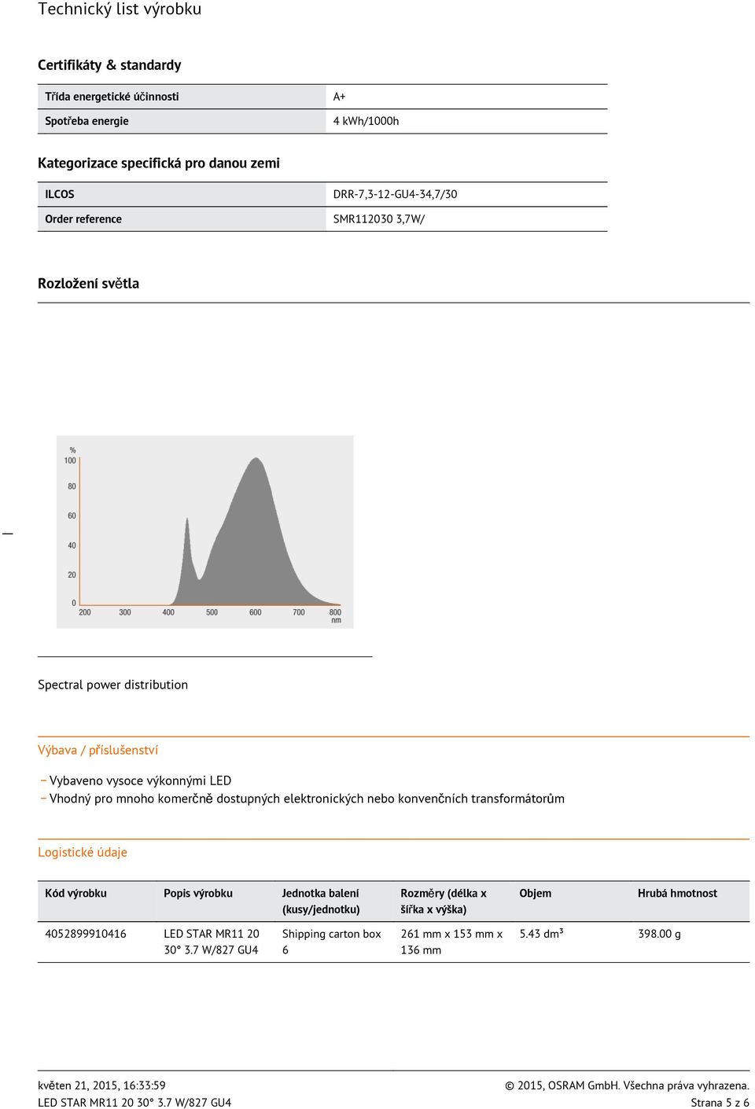Viewport: 755px width, 1109px height.
Task: Select the product code '4052899910416'
Action: [x=86, y=934]
